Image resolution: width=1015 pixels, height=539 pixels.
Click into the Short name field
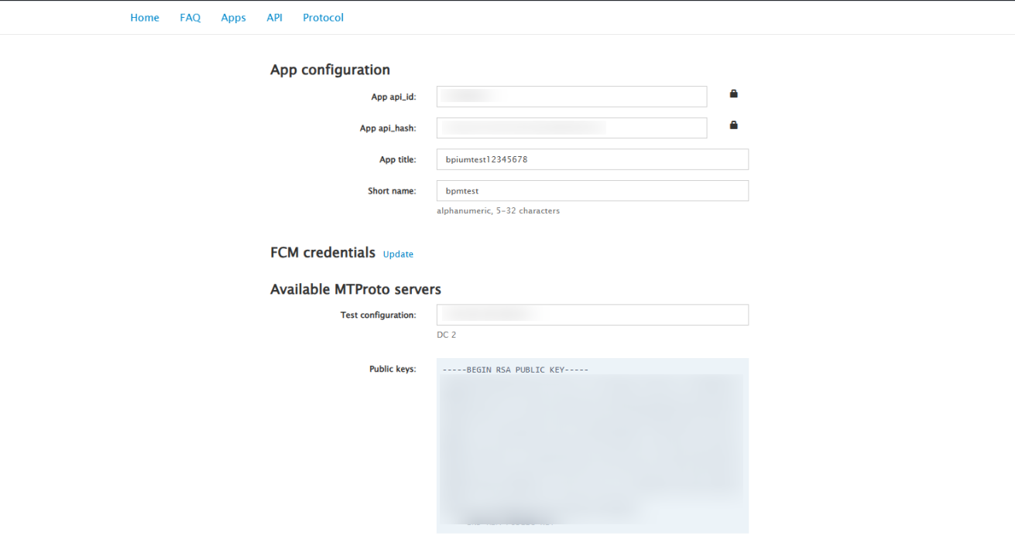point(592,190)
